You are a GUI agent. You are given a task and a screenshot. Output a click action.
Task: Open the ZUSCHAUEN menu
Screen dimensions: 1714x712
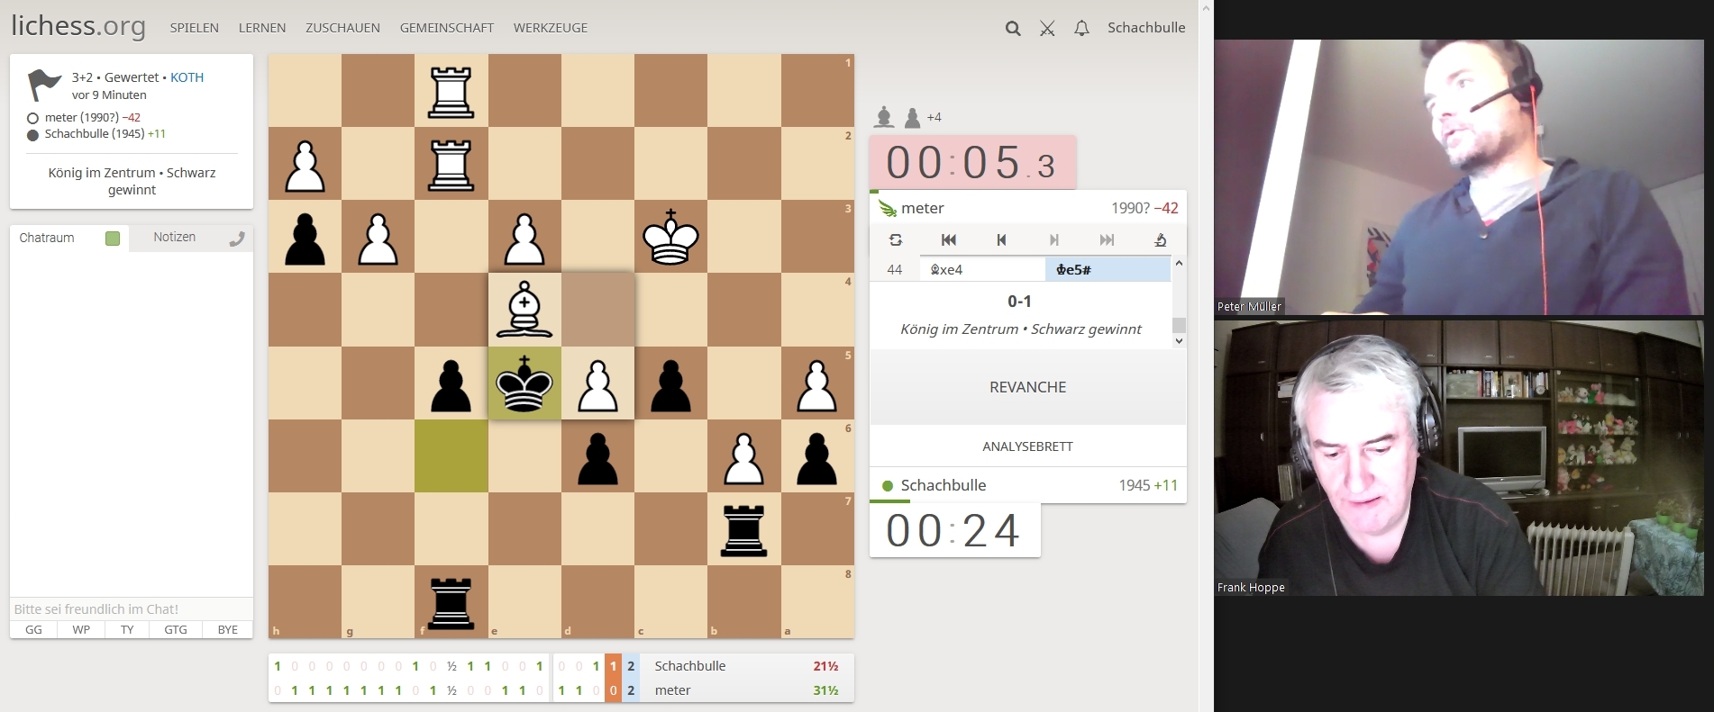click(342, 28)
